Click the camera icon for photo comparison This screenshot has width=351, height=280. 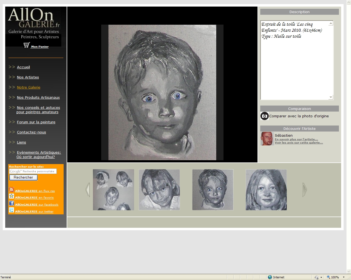pos(264,116)
